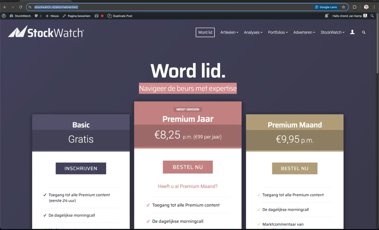Viewport: 379px width, 230px height.
Task: Bookmark this page with the star icon
Action: tap(343, 7)
